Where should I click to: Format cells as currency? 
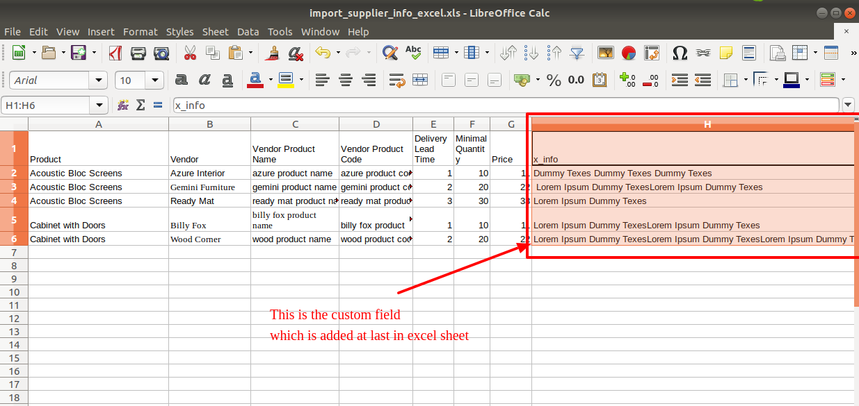click(522, 80)
